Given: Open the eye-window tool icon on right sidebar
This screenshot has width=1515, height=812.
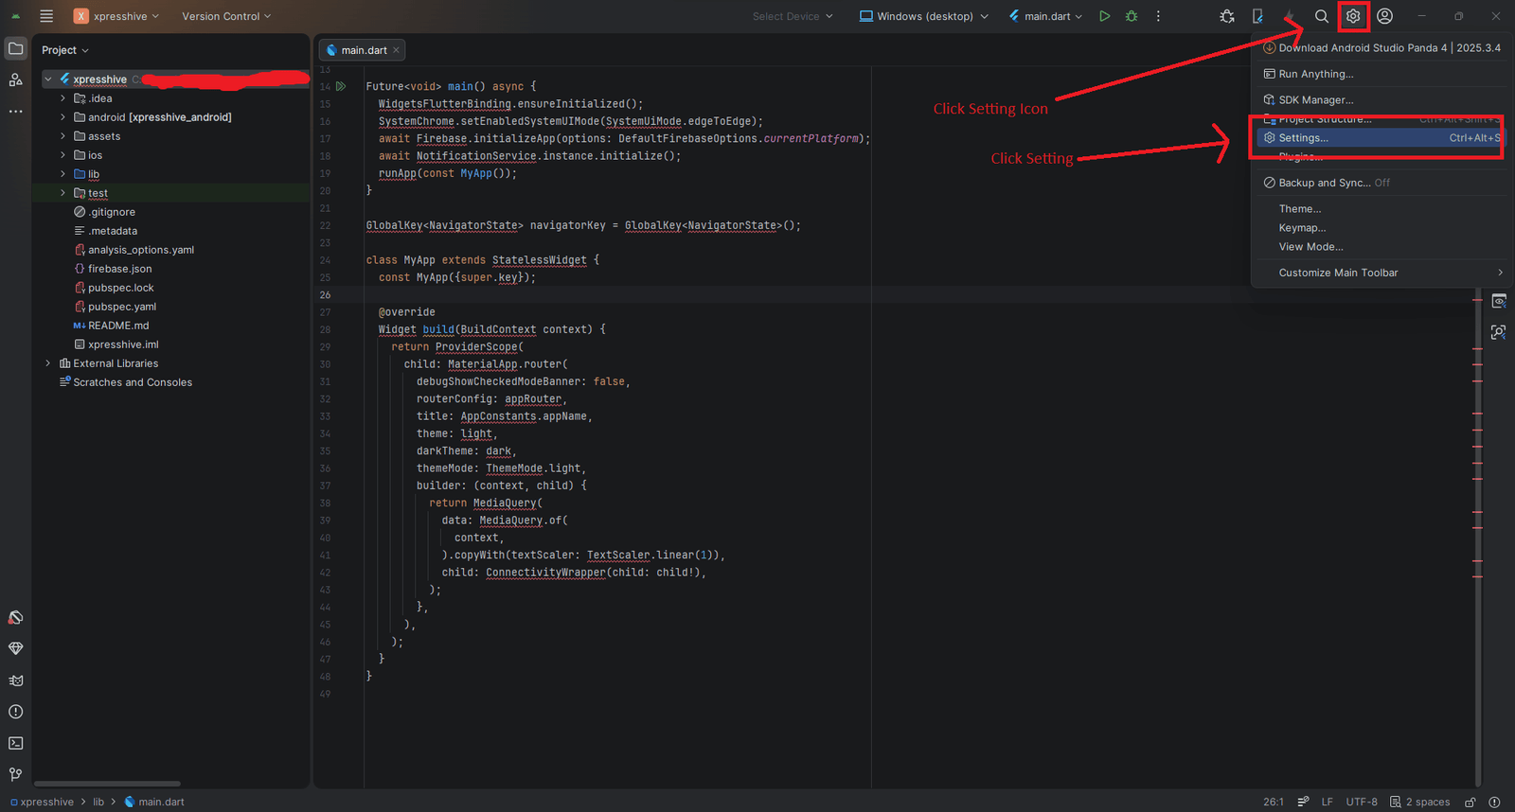Looking at the screenshot, I should [1499, 301].
